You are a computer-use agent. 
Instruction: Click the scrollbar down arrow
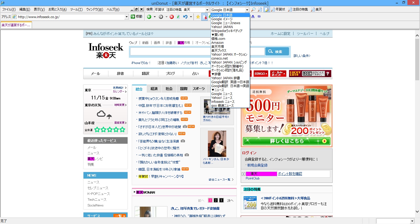417,211
